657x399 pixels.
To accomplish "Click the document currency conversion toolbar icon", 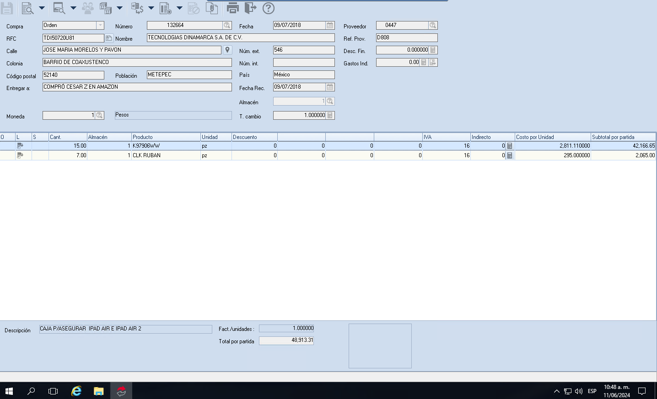I will 137,8.
